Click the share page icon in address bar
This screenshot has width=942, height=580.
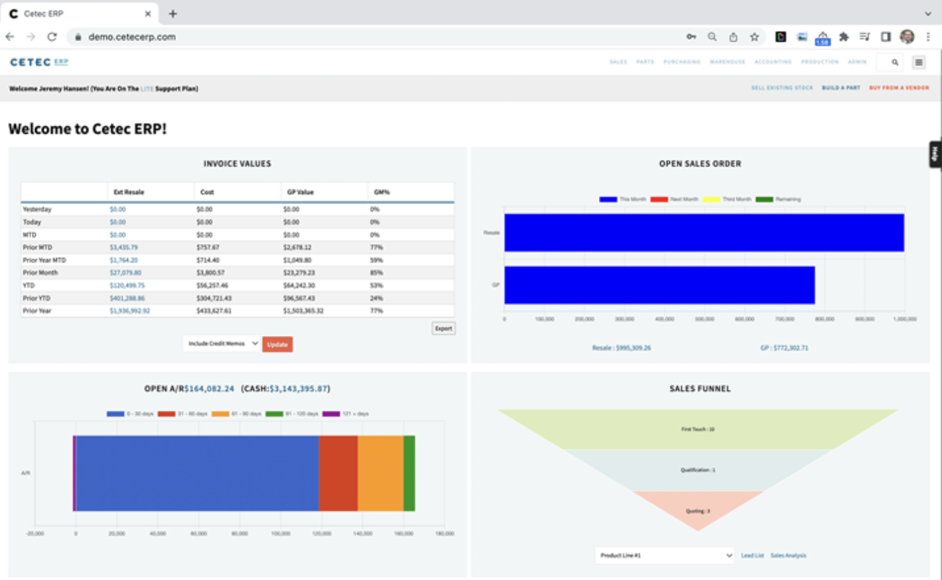[733, 37]
